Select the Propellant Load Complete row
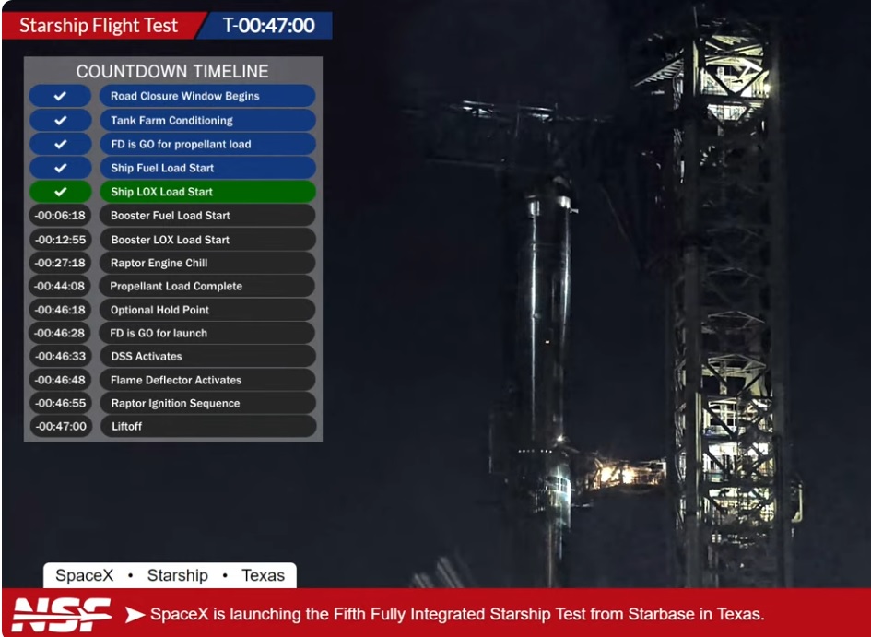871x637 pixels. pyautogui.click(x=207, y=286)
